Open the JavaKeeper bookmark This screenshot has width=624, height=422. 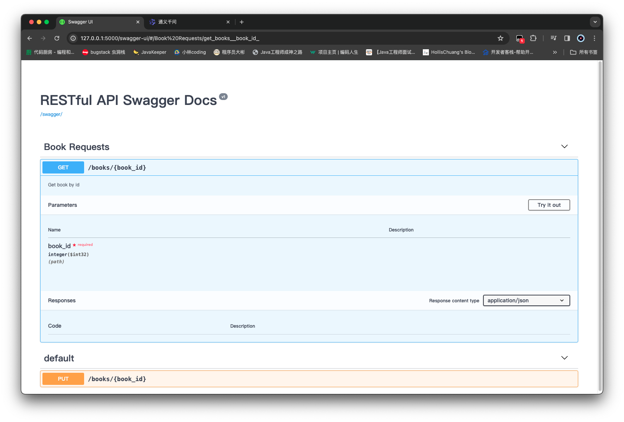pos(150,52)
